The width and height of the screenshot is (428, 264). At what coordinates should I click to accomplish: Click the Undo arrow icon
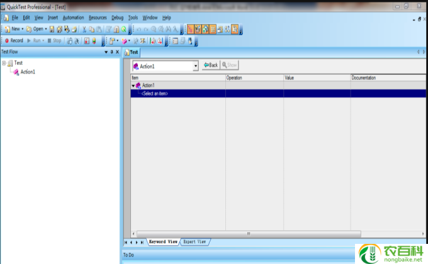tap(139, 29)
